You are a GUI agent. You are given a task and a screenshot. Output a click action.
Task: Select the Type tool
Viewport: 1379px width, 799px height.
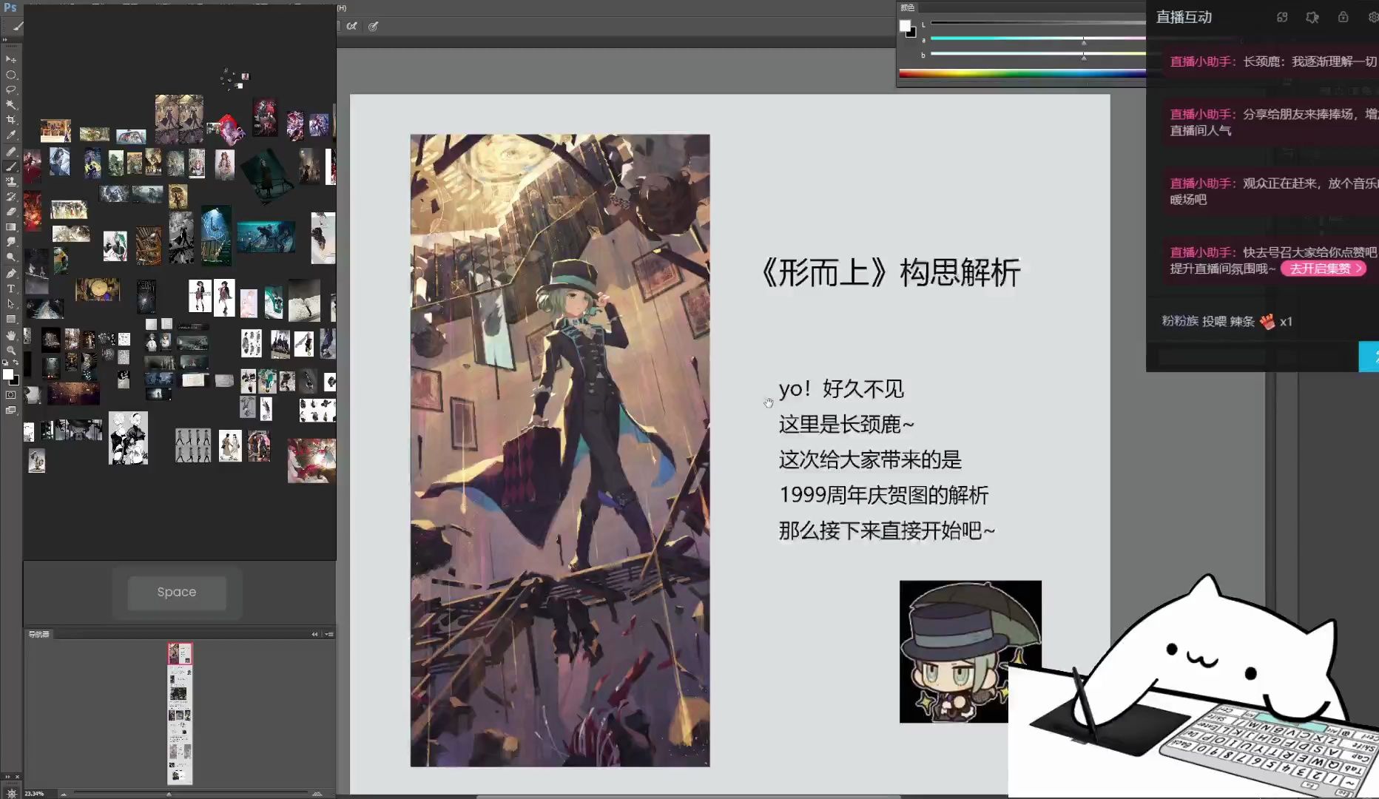pos(11,289)
